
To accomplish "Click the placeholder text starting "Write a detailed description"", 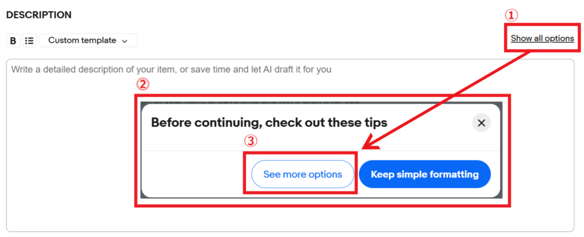I will click(171, 70).
